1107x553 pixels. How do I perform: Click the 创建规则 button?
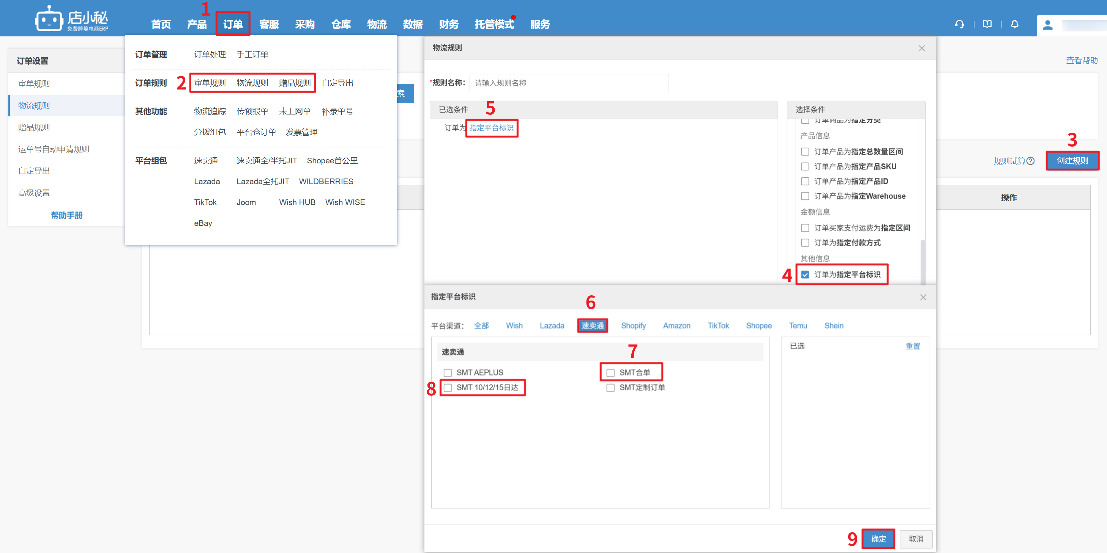(x=1072, y=161)
